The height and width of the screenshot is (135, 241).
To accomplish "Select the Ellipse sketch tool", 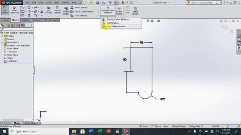I will (35, 12).
